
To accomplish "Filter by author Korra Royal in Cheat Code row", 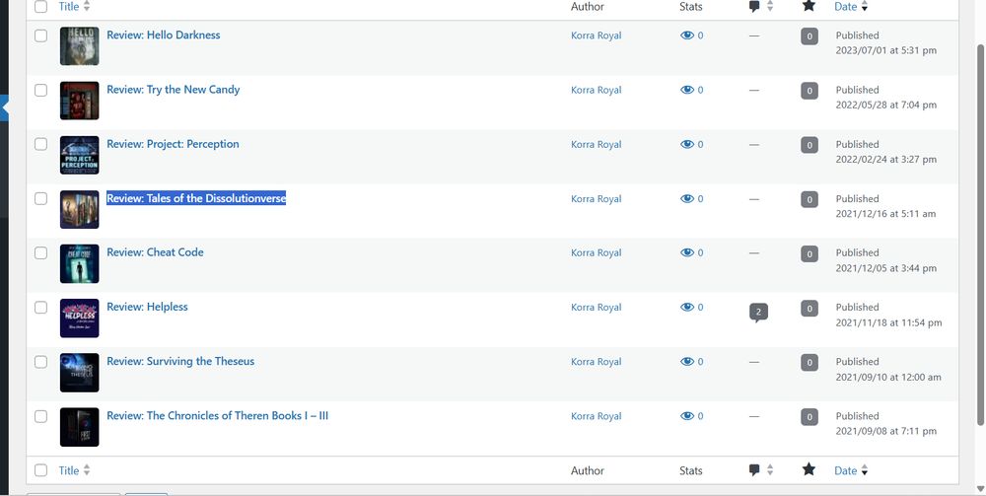I will click(x=597, y=252).
